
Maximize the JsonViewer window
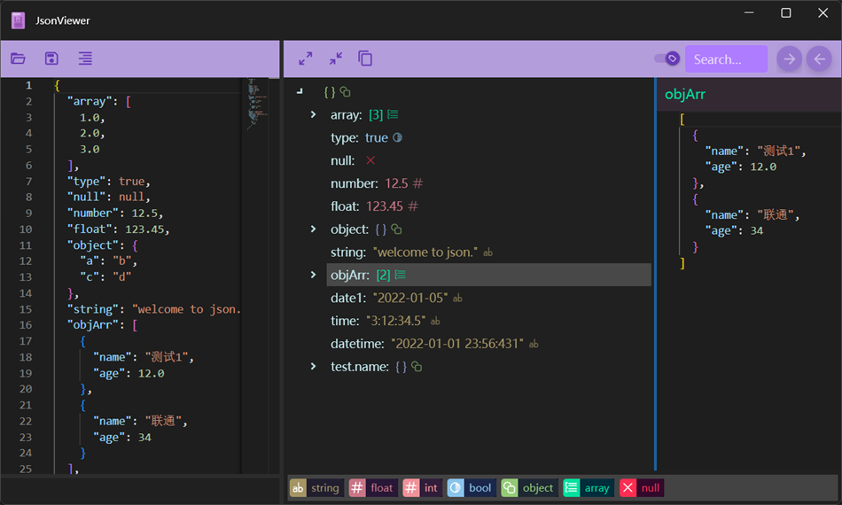pyautogui.click(x=785, y=13)
